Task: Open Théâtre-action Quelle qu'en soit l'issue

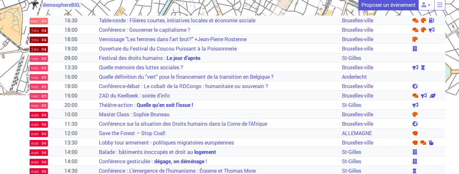Action: [146, 105]
